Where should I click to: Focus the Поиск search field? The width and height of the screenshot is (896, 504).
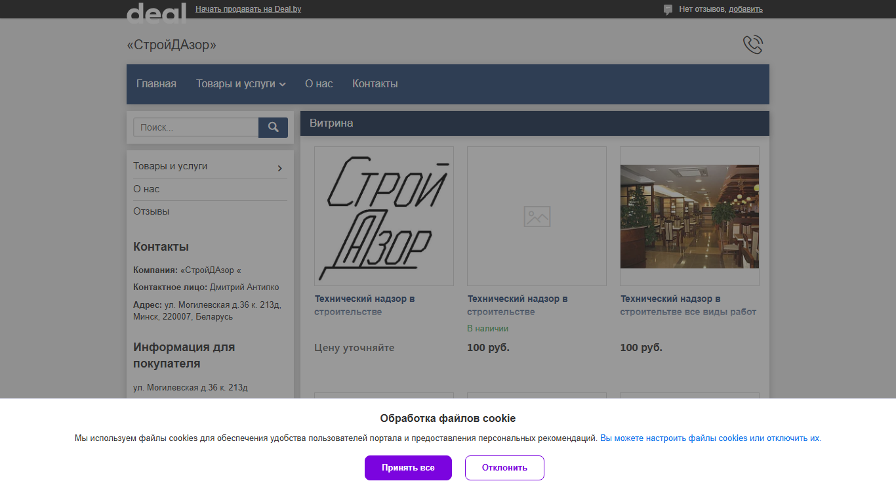tap(196, 127)
